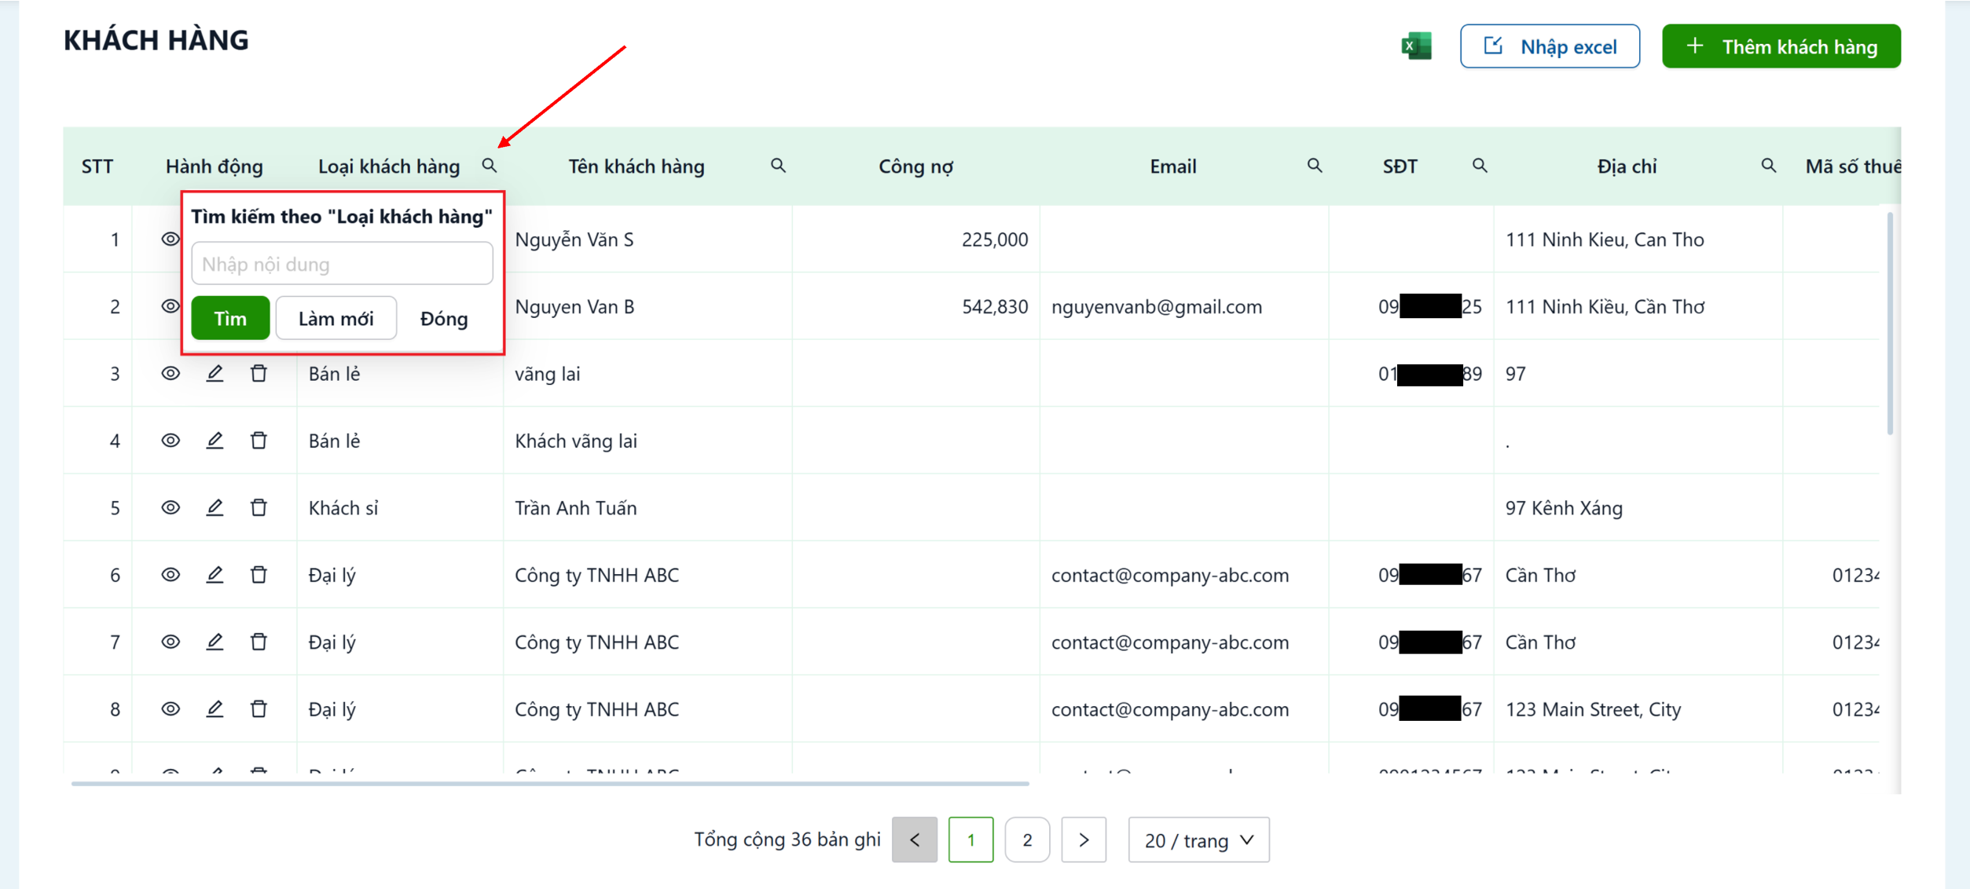This screenshot has height=889, width=1970.
Task: View details of Trần Anh Tuấn
Action: tap(171, 507)
